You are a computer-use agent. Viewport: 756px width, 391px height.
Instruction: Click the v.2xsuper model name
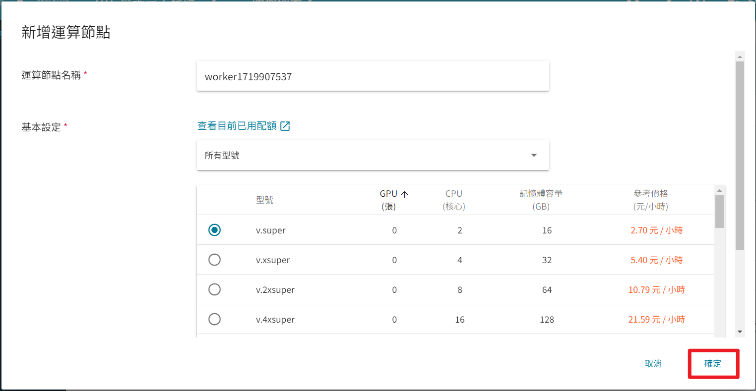[275, 290]
